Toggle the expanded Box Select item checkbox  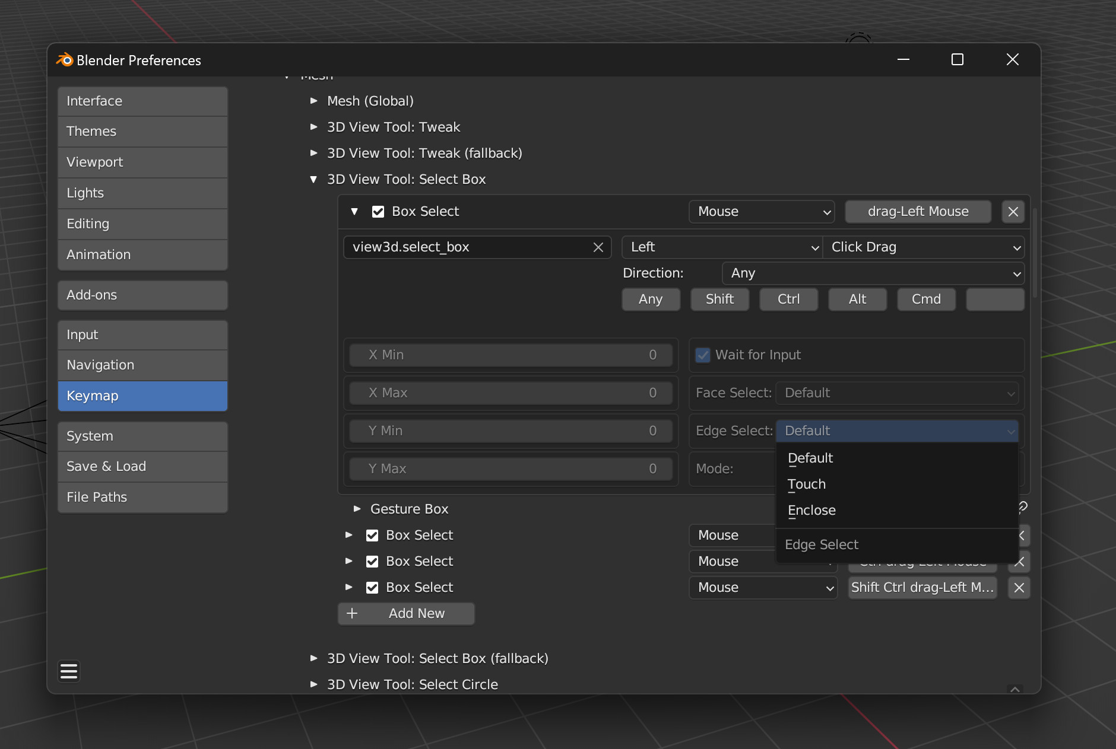[378, 212]
